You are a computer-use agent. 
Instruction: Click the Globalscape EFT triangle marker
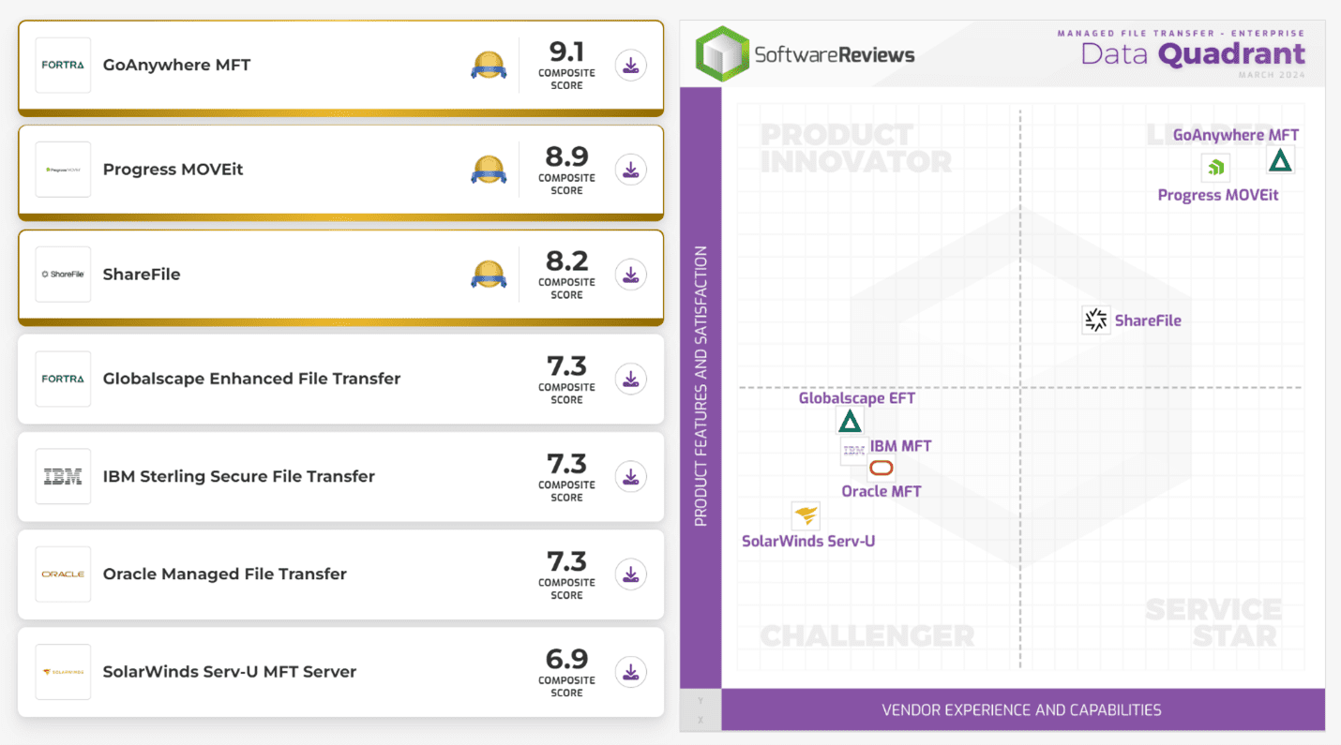click(x=850, y=420)
